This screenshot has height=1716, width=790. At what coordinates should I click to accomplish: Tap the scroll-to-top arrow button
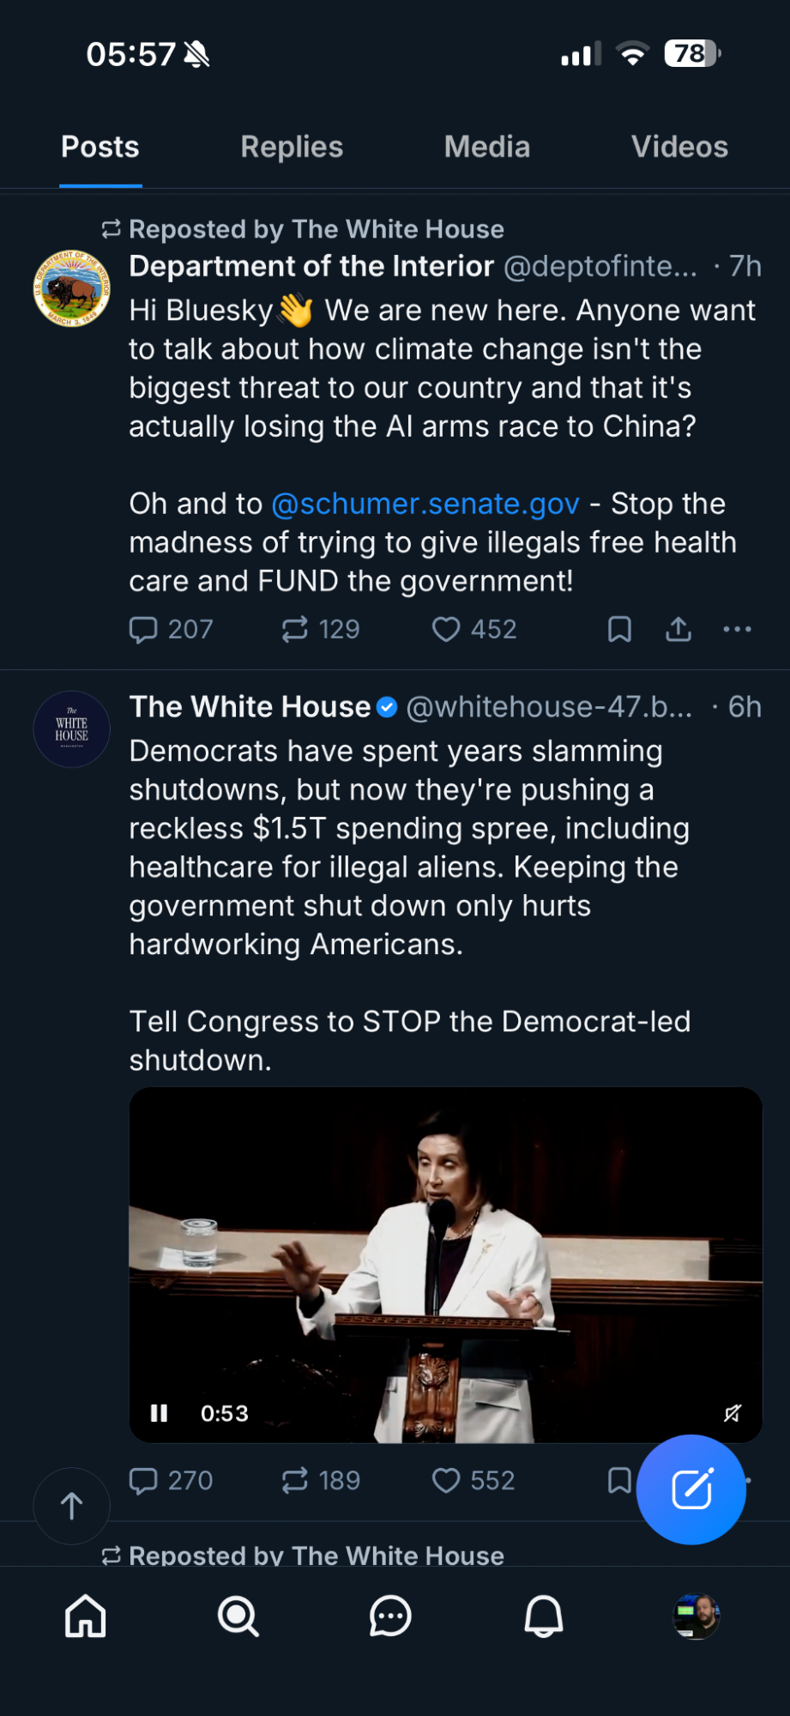click(x=72, y=1506)
